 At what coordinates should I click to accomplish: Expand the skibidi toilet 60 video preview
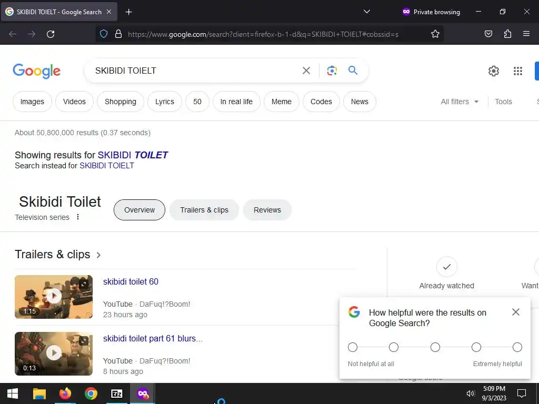click(84, 284)
